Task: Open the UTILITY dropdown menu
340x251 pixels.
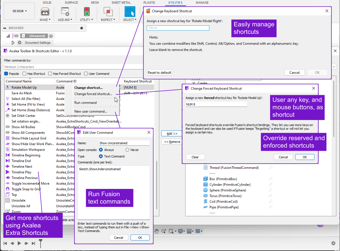Action: pyautogui.click(x=87, y=20)
